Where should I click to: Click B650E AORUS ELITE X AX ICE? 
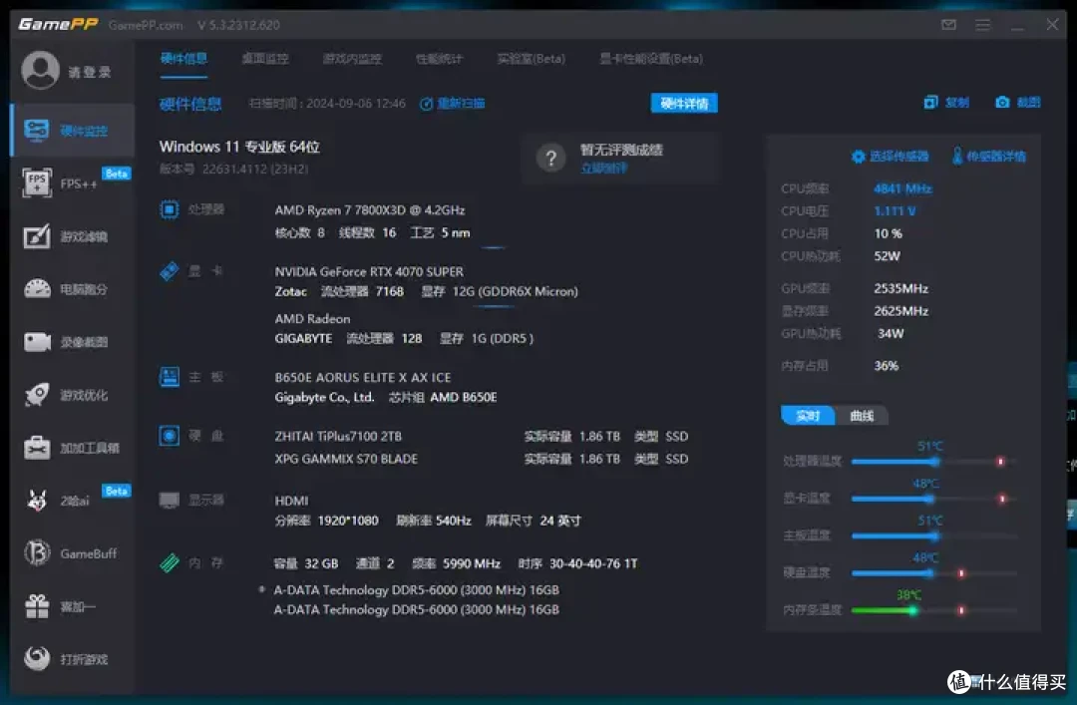(x=363, y=377)
